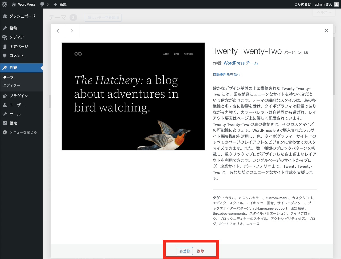Open the エディター submenu item

tap(12, 85)
